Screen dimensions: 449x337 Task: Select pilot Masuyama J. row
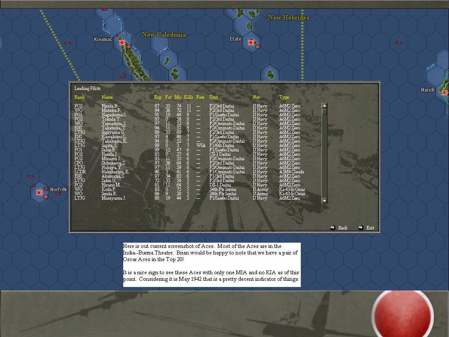point(187,198)
